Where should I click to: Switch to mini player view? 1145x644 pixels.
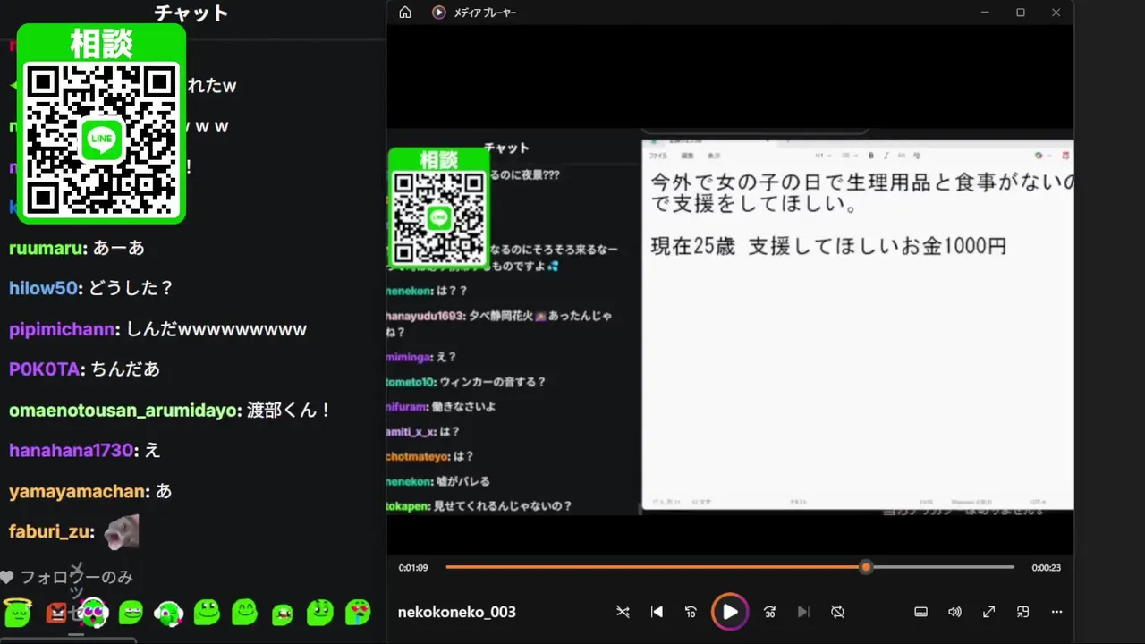point(1022,612)
